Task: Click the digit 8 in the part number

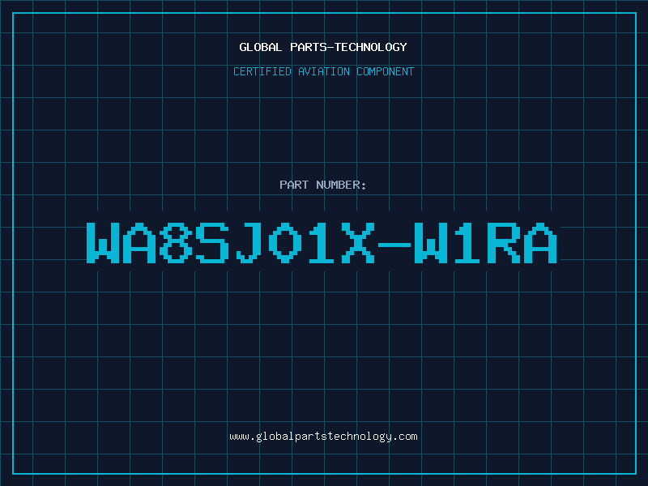Action: coord(176,243)
